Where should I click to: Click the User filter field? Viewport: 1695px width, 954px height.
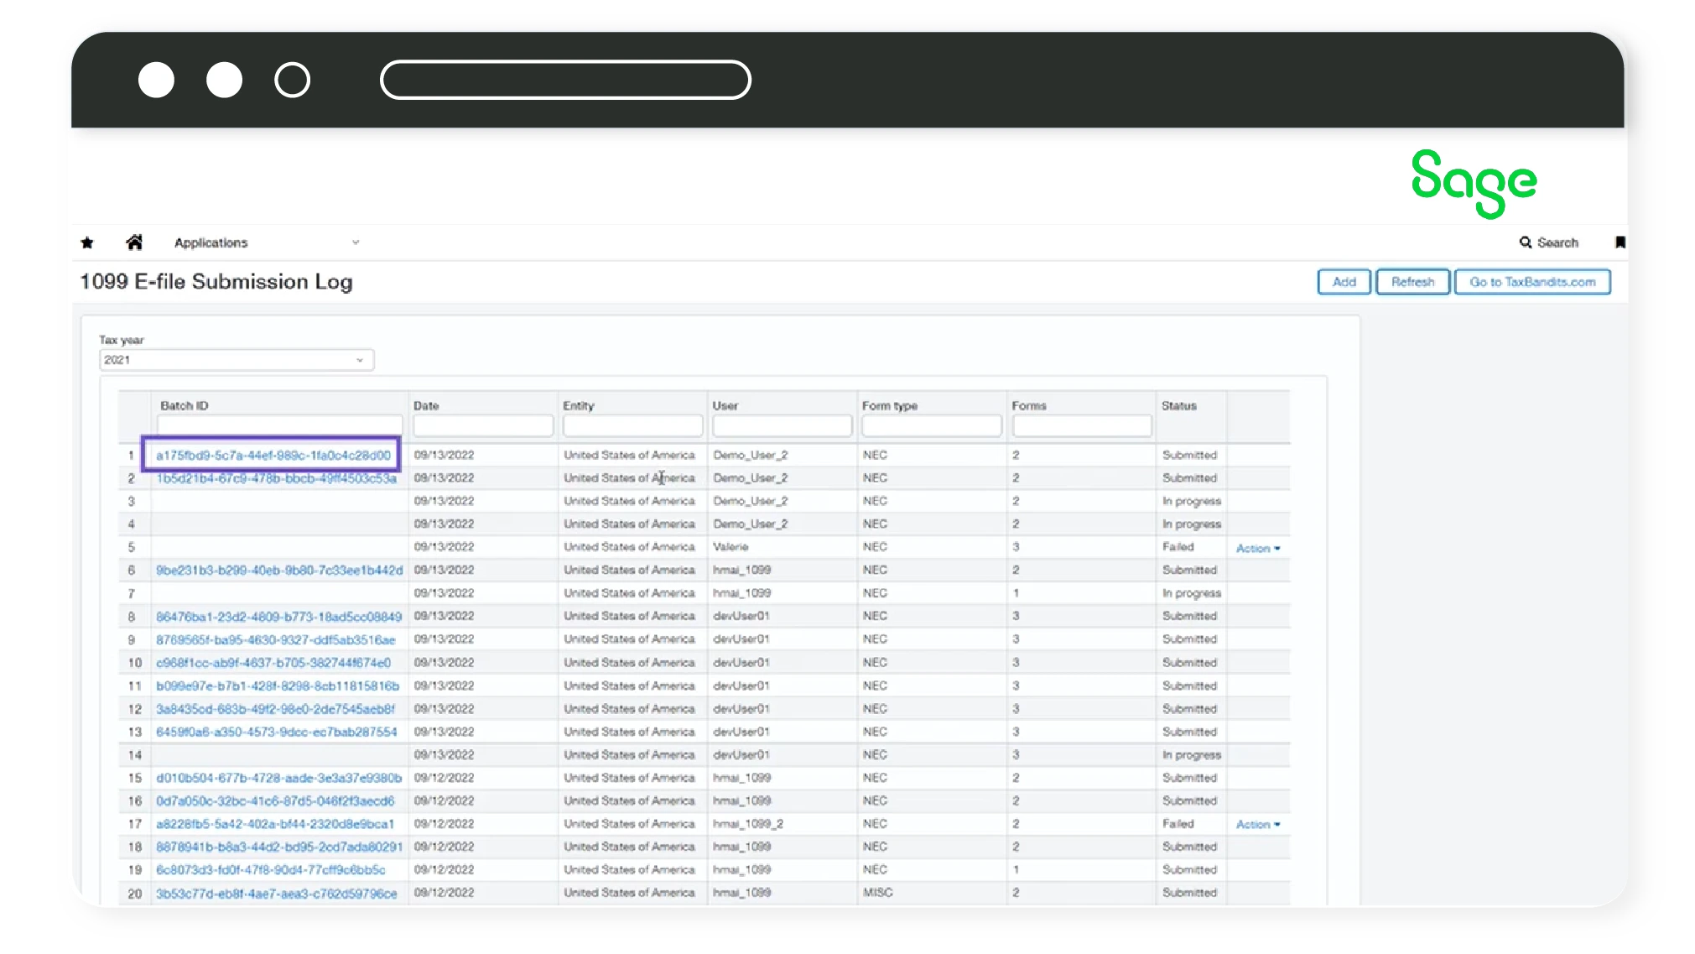coord(782,426)
